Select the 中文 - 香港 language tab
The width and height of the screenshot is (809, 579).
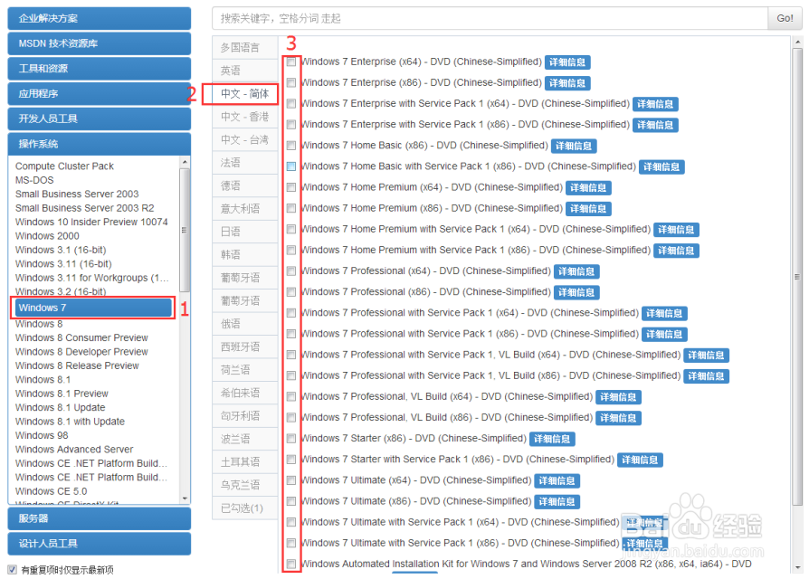[x=244, y=117]
